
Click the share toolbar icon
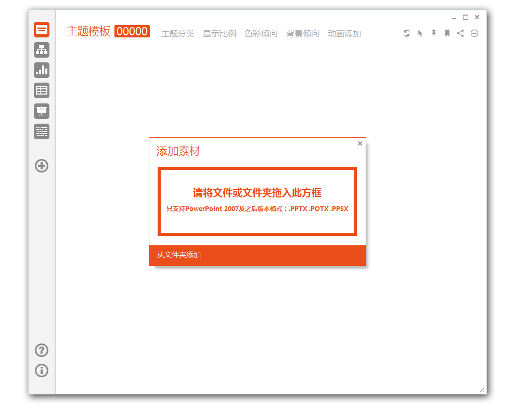pos(460,33)
